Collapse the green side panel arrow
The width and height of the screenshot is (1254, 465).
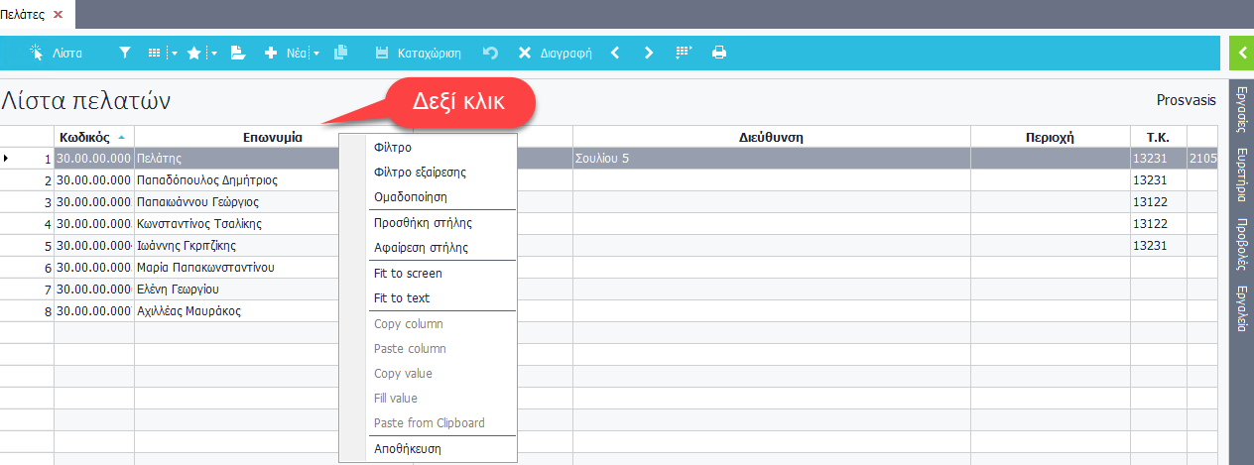point(1241,53)
